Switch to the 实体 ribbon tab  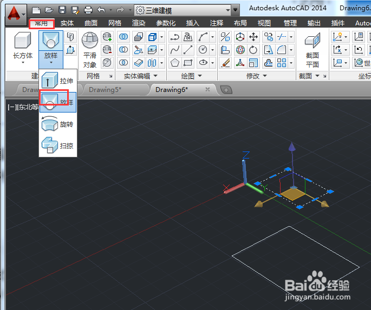67,23
